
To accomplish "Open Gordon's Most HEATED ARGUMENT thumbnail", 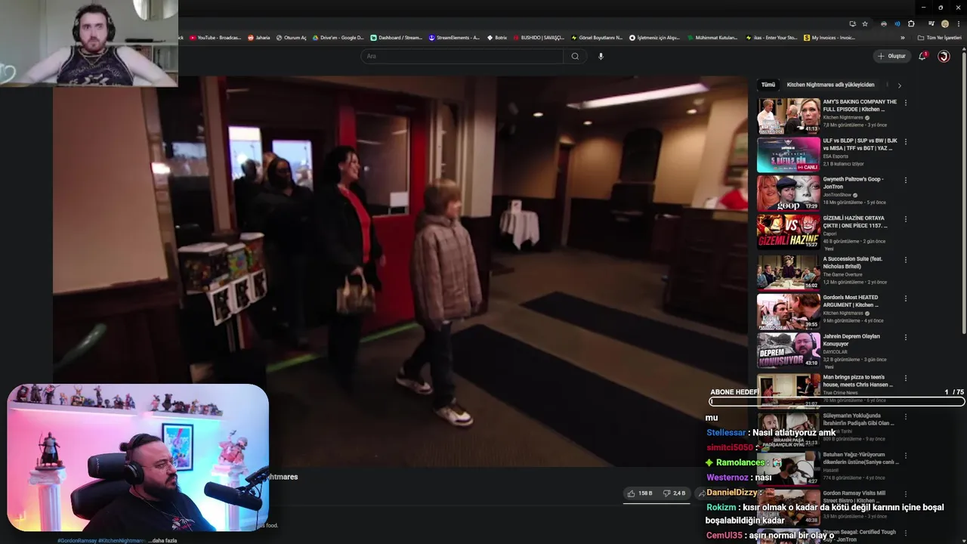I will pos(789,312).
